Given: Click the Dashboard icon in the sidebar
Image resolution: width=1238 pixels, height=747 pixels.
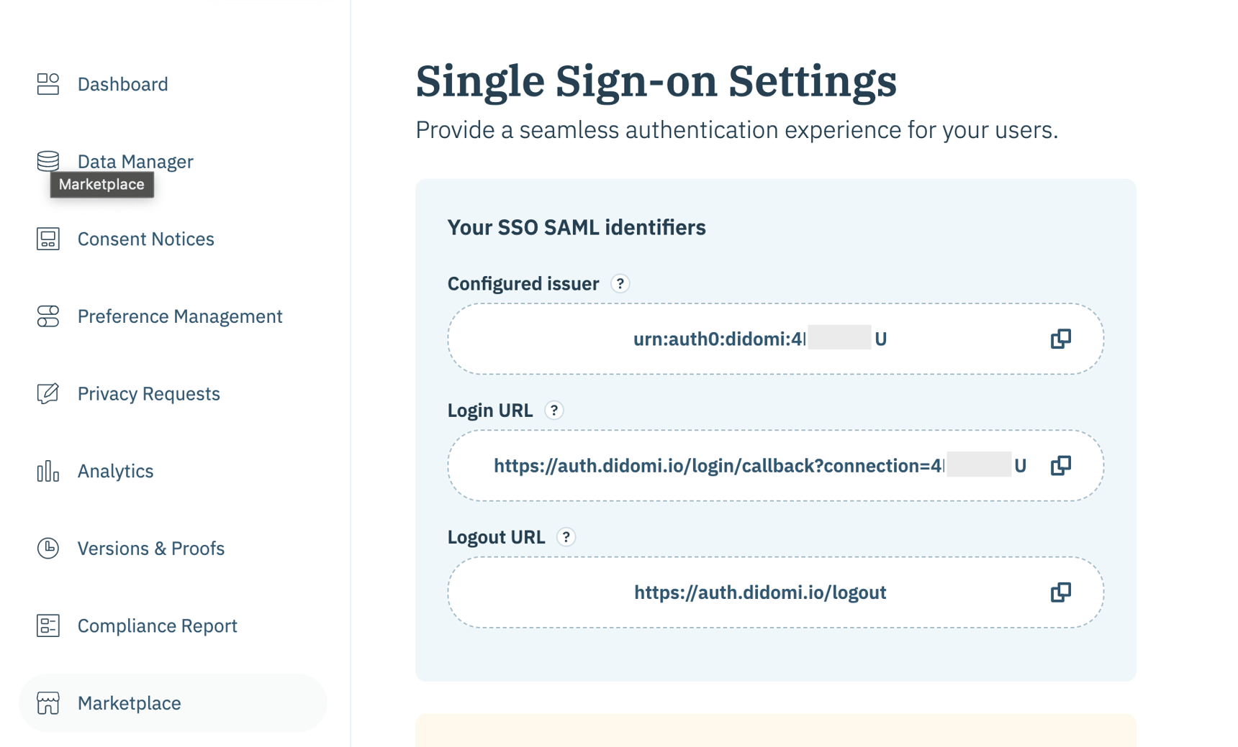Looking at the screenshot, I should [x=48, y=84].
